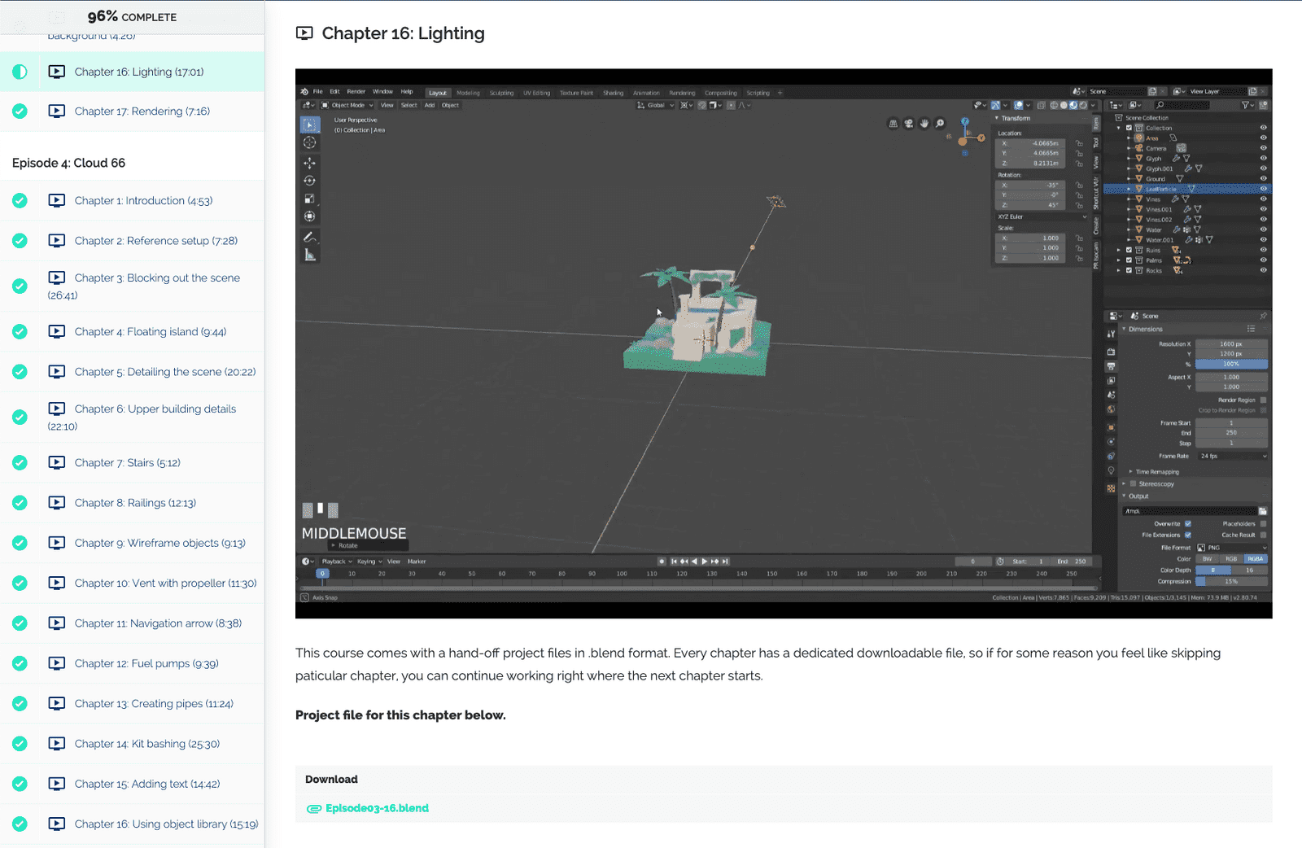This screenshot has width=1302, height=848.
Task: Select the Cursor tool in viewport toolbar
Action: coord(310,142)
